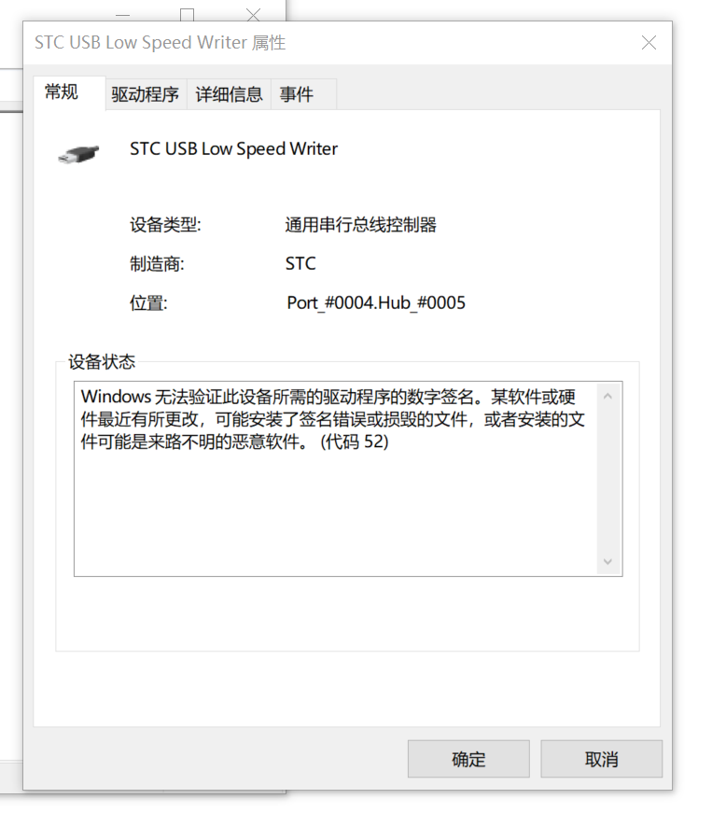Close the STC USB Low Speed Writer properties dialog
The height and width of the screenshot is (827, 712).
tap(649, 43)
